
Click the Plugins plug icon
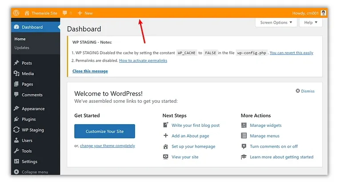coord(16,119)
